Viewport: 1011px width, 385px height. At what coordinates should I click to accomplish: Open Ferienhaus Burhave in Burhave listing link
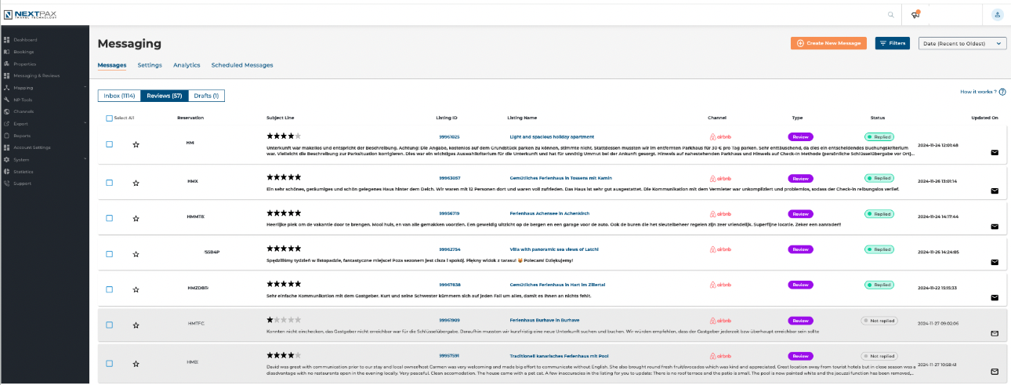[x=545, y=320]
